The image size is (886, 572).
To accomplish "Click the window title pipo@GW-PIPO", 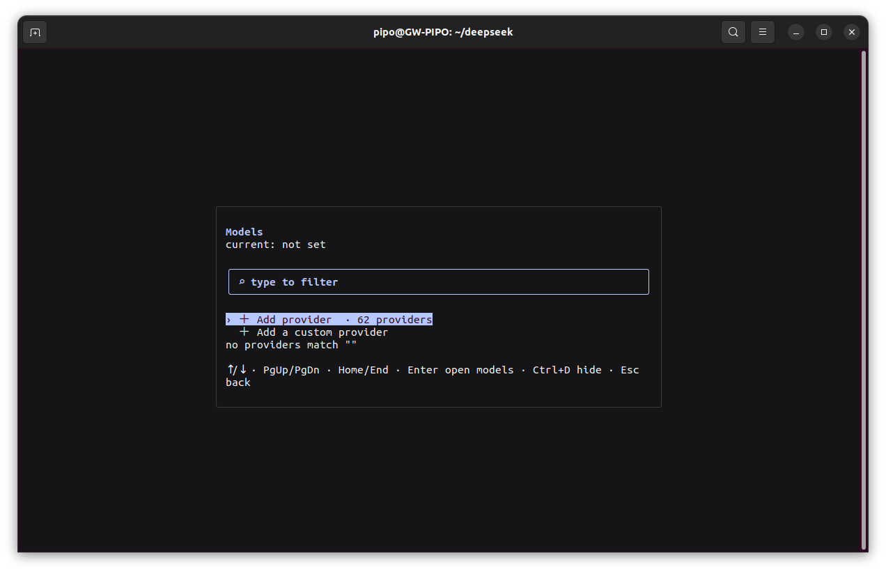I will click(443, 32).
